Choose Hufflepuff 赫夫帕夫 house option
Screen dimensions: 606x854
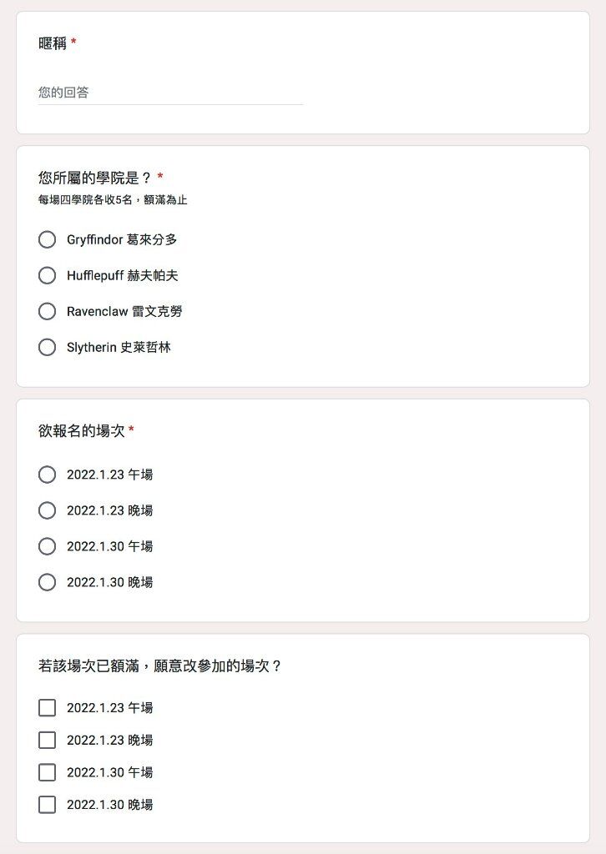pyautogui.click(x=47, y=275)
